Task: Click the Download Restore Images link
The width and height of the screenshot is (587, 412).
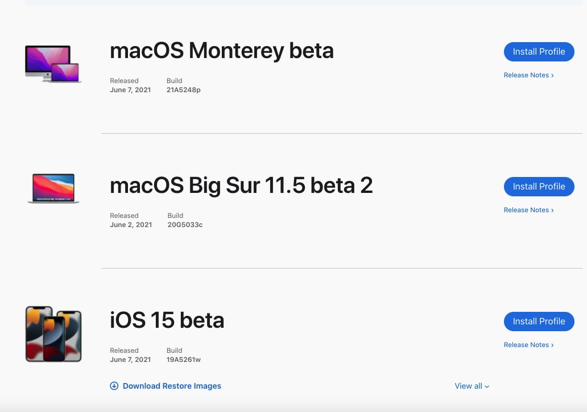Action: 172,386
